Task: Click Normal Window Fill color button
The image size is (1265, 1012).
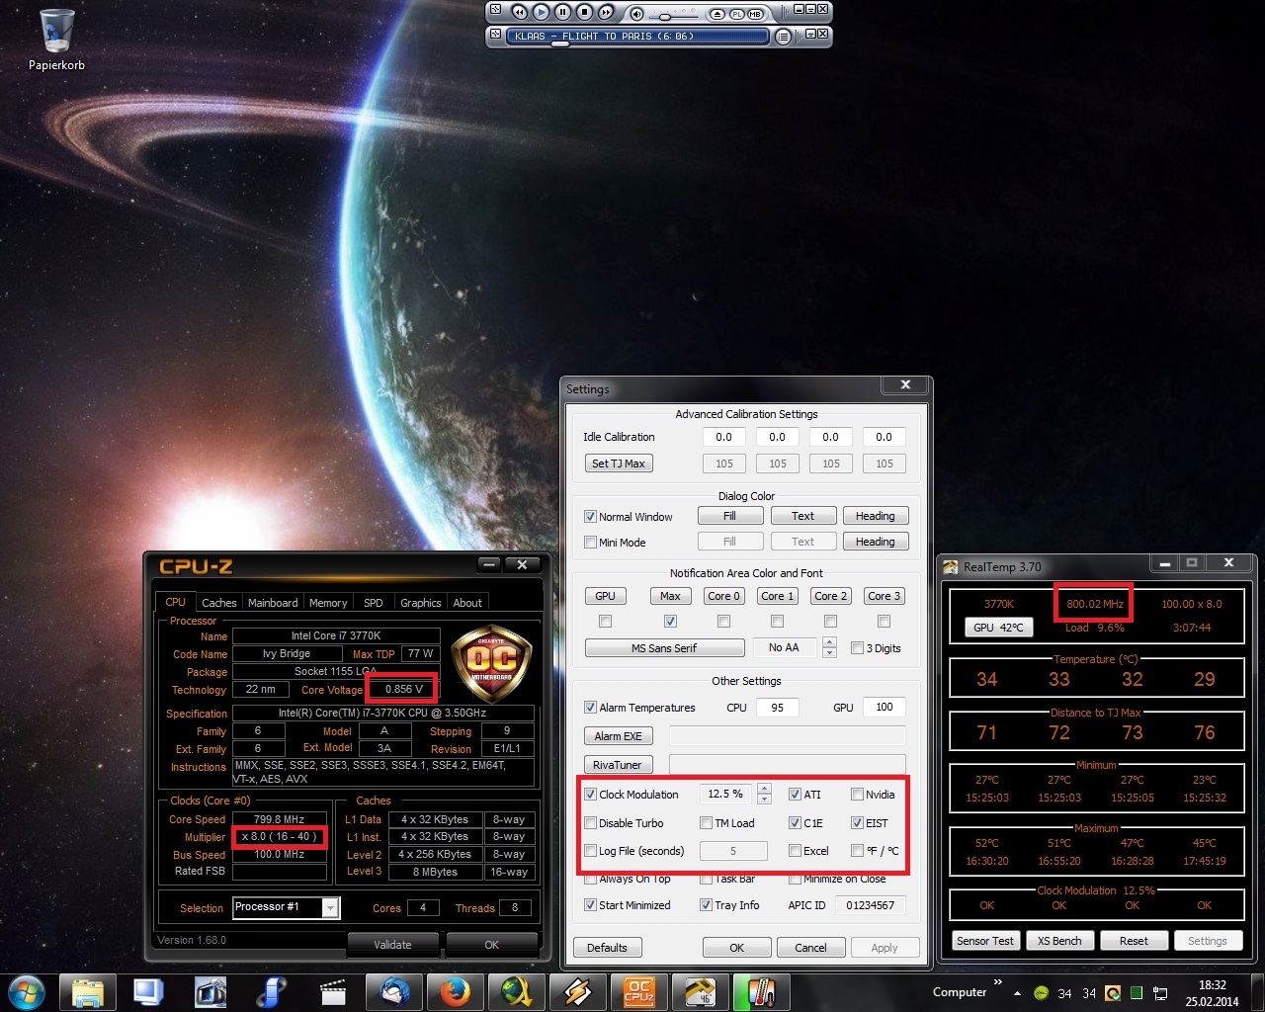Action: pos(729,516)
